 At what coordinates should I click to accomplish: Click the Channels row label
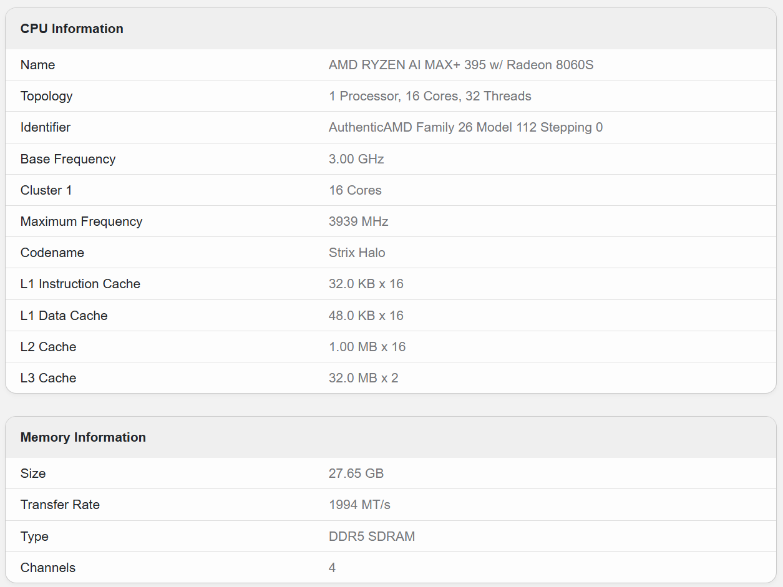[47, 568]
